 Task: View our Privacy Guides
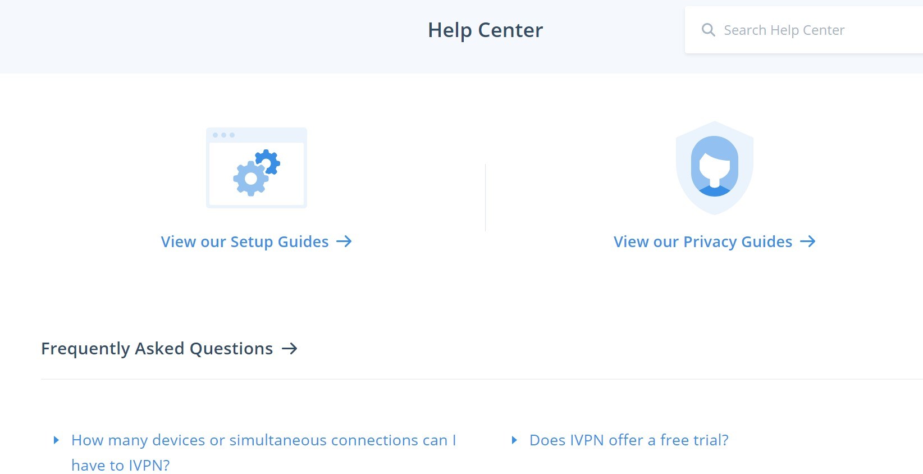point(703,241)
